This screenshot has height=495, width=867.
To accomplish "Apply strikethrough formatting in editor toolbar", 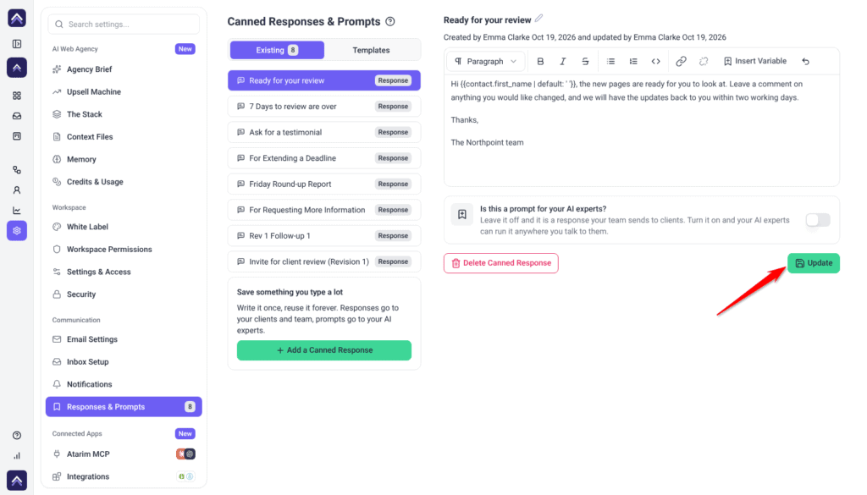I will (x=585, y=61).
